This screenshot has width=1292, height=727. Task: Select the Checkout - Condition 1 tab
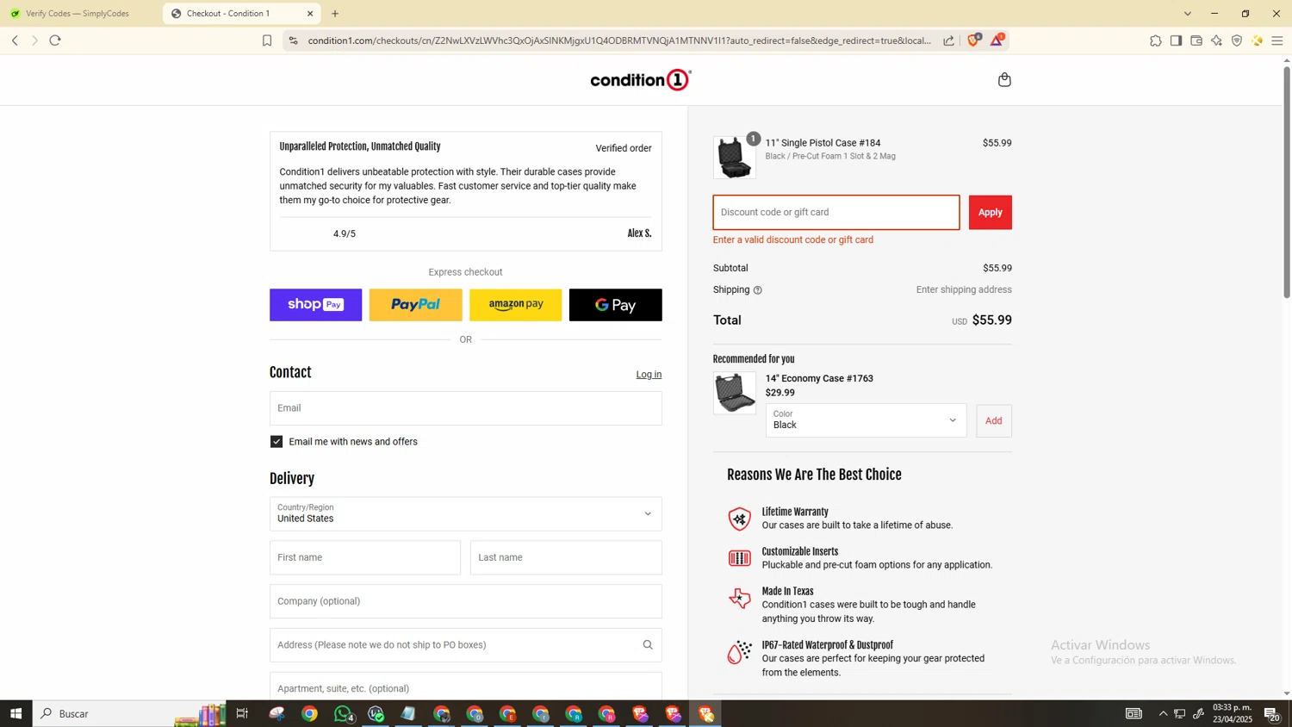pos(239,14)
